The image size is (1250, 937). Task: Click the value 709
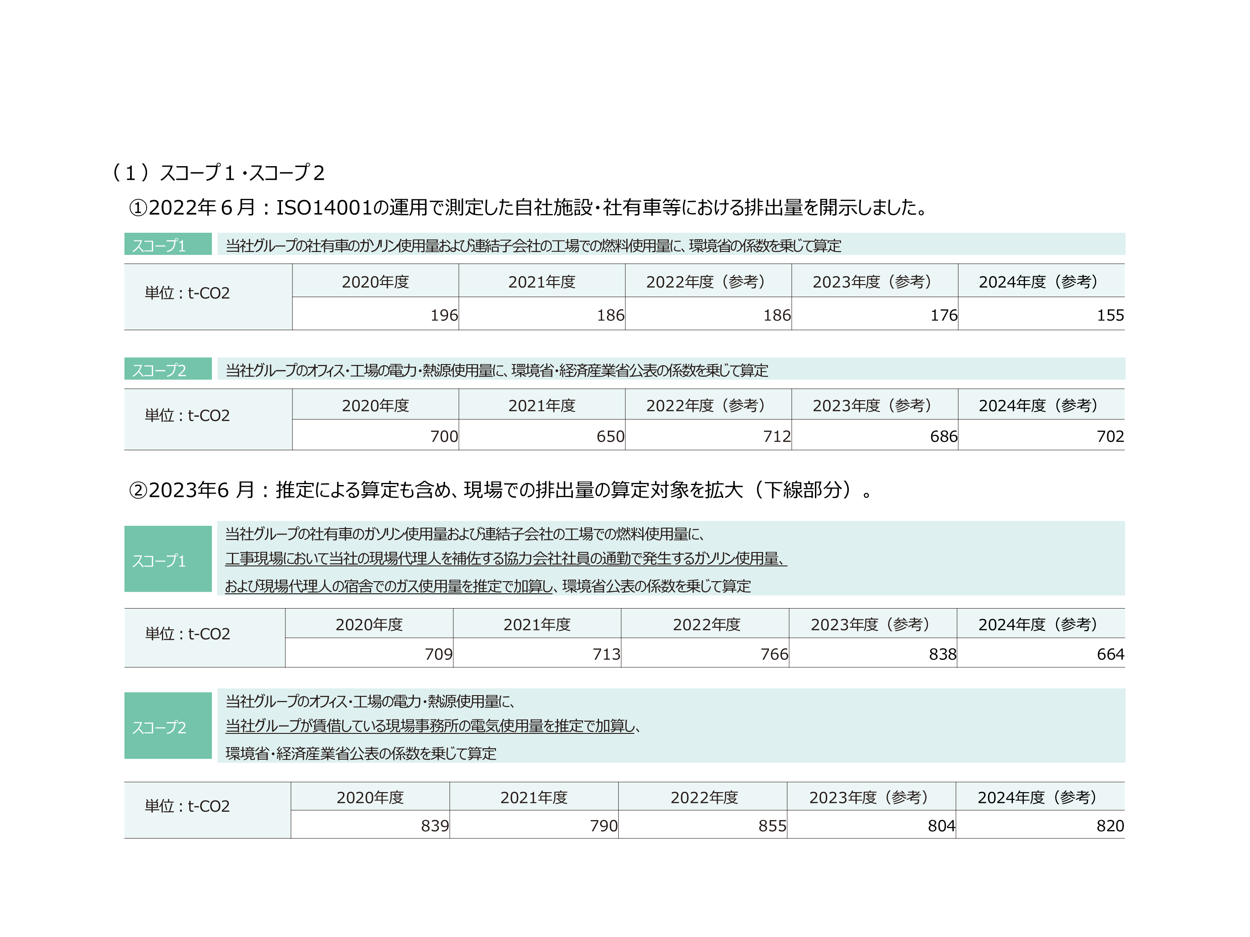pos(439,654)
